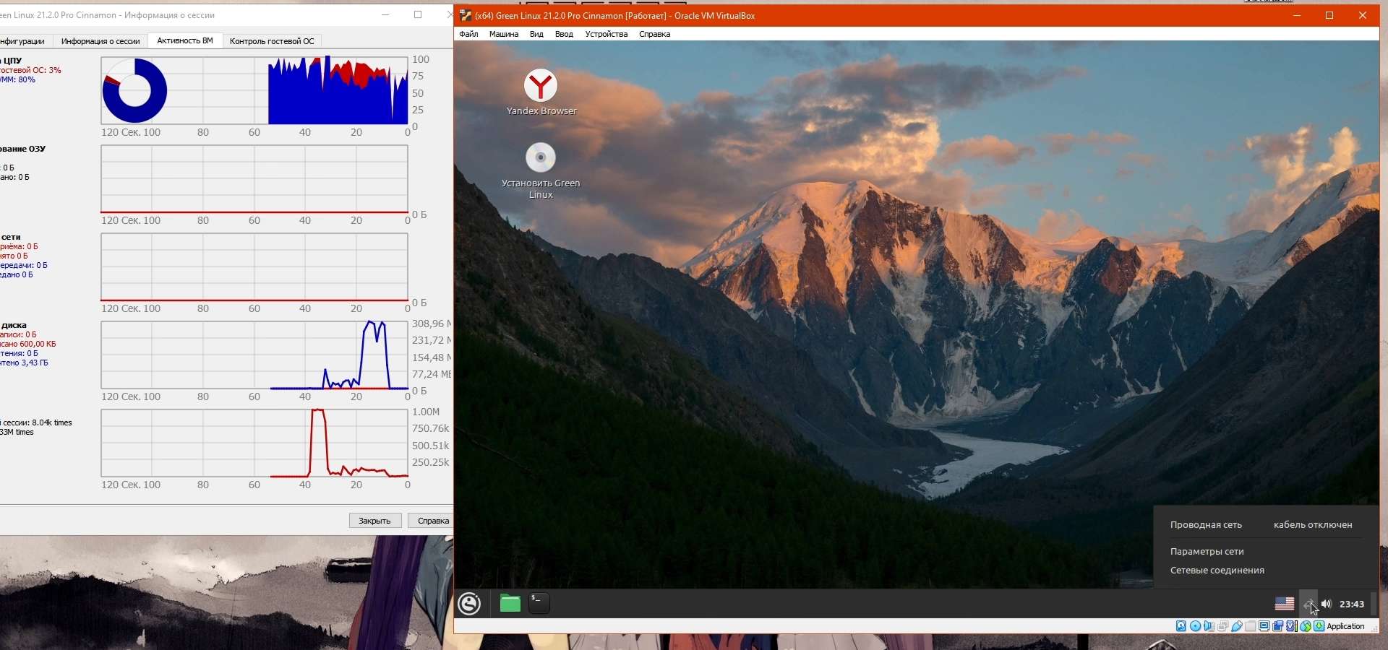Click the empty network rate graph

(254, 267)
